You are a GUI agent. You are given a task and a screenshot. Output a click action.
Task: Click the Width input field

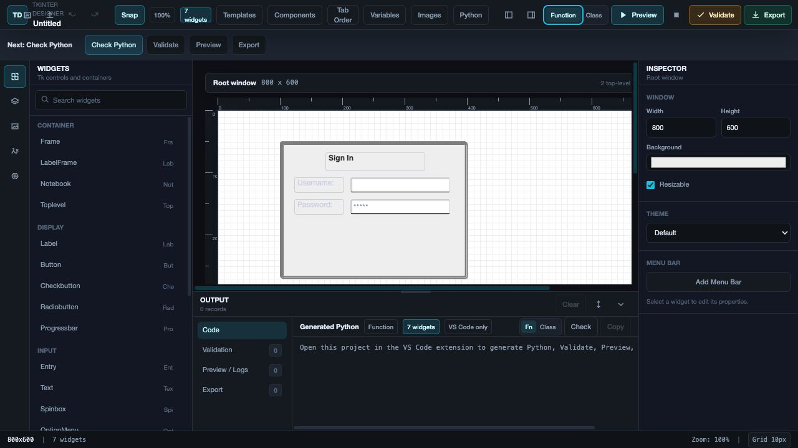(681, 128)
